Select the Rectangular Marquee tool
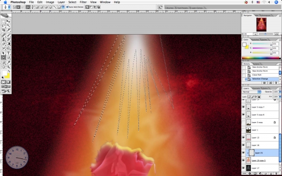 pos(3,22)
